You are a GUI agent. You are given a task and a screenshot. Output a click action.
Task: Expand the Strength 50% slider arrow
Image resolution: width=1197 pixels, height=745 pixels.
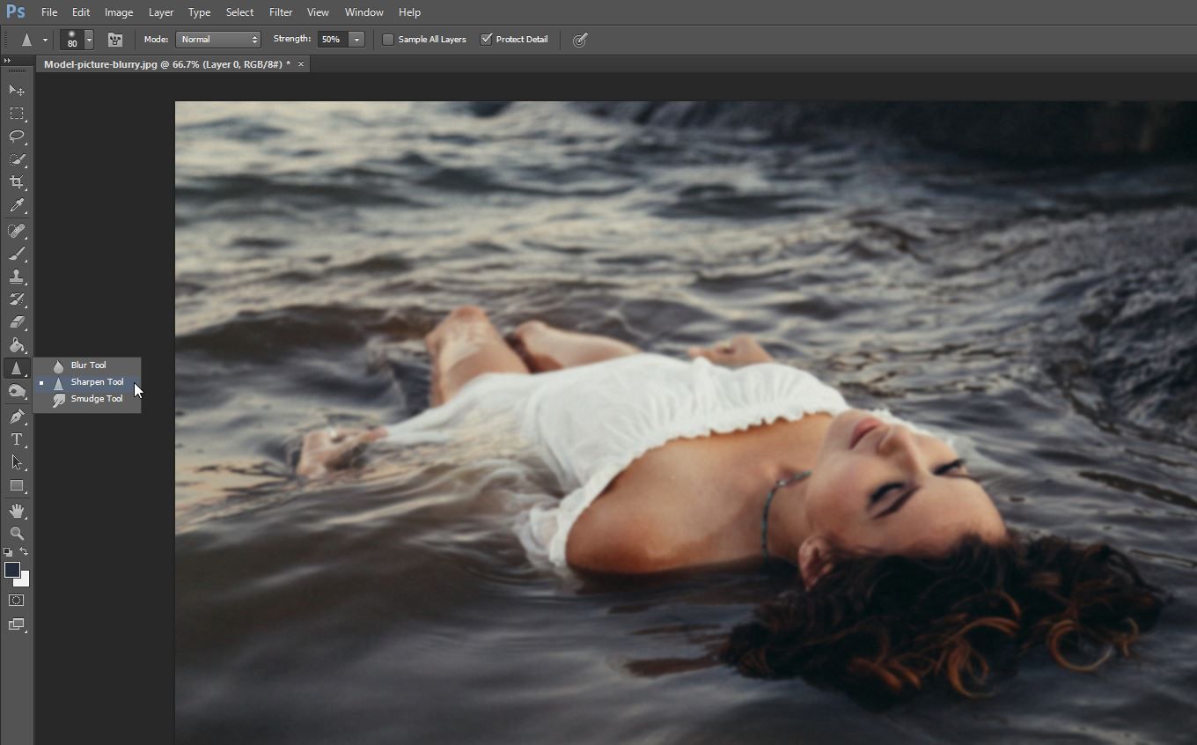pos(356,40)
